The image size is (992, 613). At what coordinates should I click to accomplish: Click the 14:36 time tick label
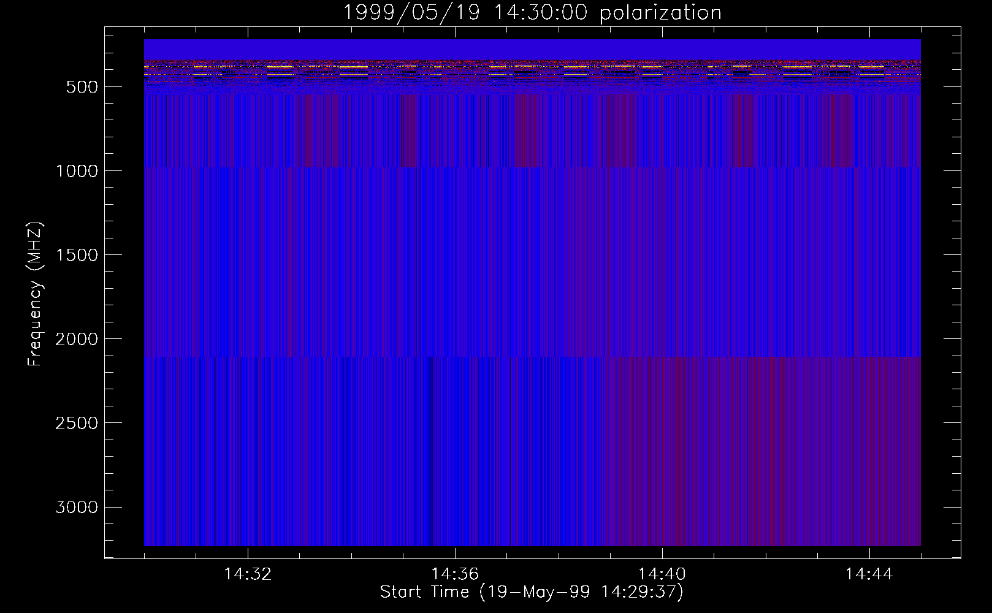[455, 574]
